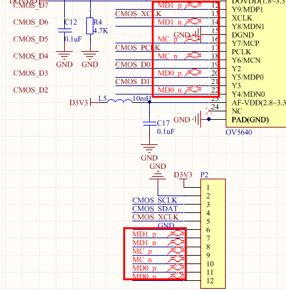Viewport: 286px width, 290px height.
Task: Select the 4.7K value text of R4
Action: tap(101, 31)
